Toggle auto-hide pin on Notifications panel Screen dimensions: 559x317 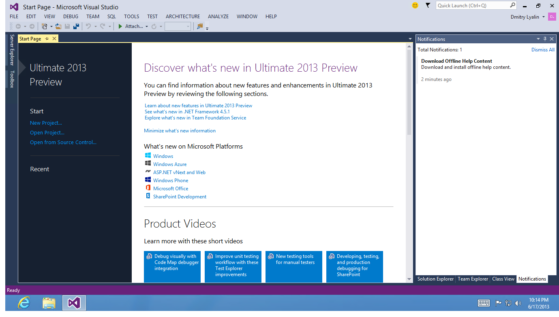[x=545, y=39]
